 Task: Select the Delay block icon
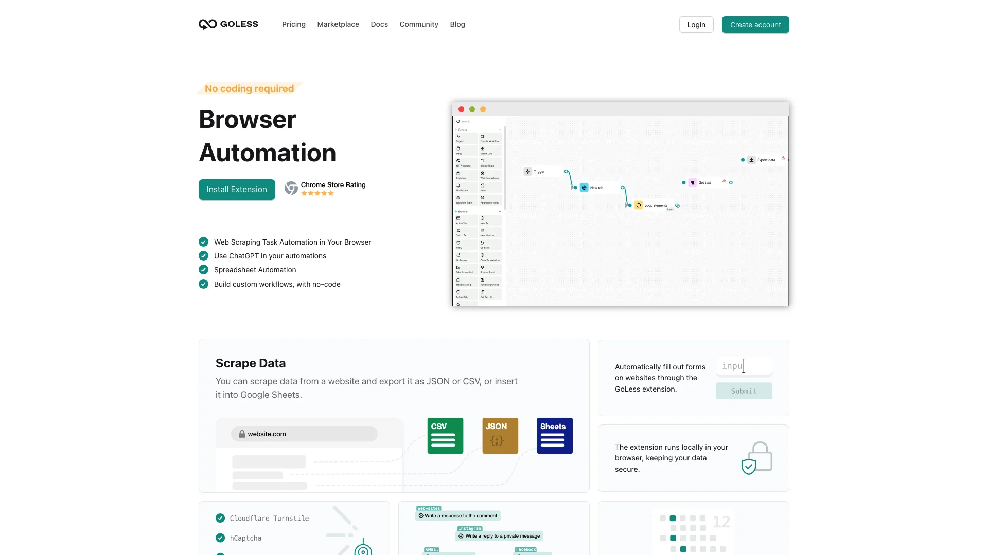tap(458, 149)
